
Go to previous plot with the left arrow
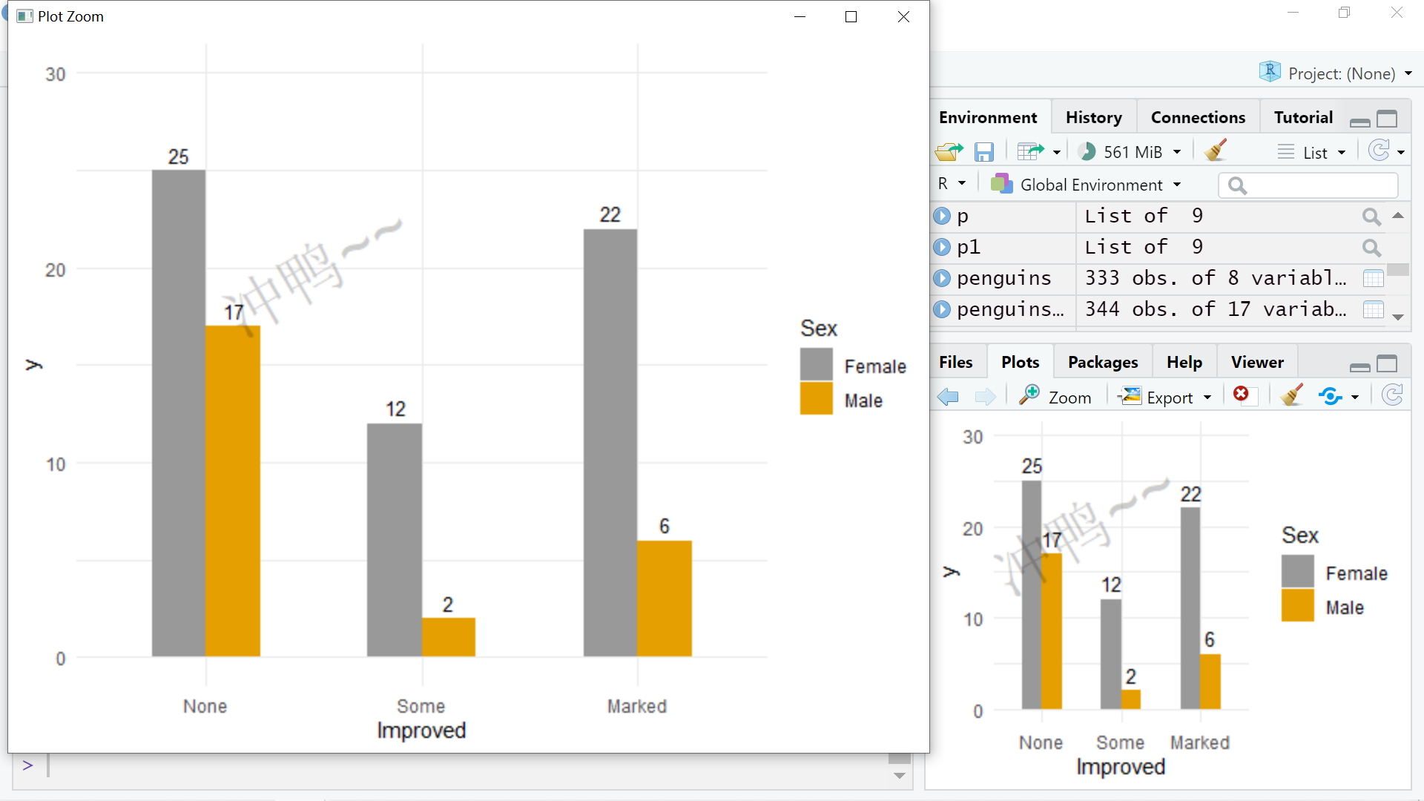(948, 397)
